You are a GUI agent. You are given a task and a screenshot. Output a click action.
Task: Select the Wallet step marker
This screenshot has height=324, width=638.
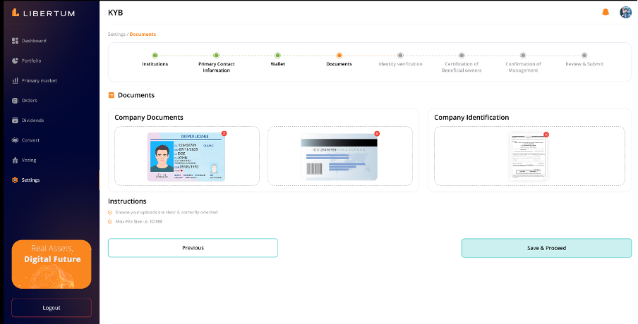click(x=277, y=55)
